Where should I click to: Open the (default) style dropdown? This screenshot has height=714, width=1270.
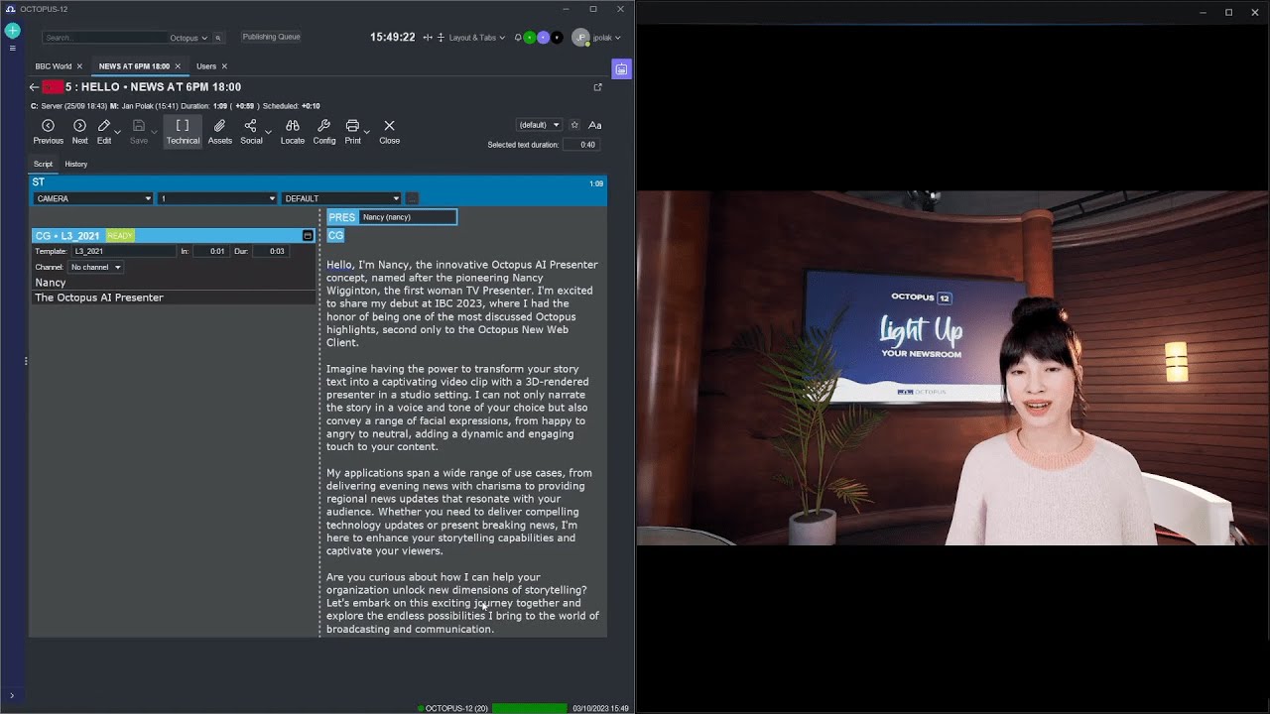[x=539, y=125]
